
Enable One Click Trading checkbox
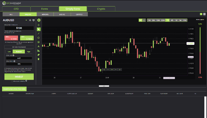coord(12,81)
